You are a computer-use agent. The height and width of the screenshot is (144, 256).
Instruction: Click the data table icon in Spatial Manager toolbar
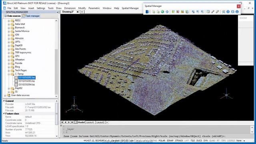(x=208, y=12)
